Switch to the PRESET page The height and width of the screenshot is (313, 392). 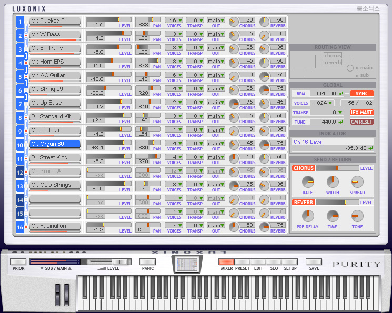coord(242,262)
